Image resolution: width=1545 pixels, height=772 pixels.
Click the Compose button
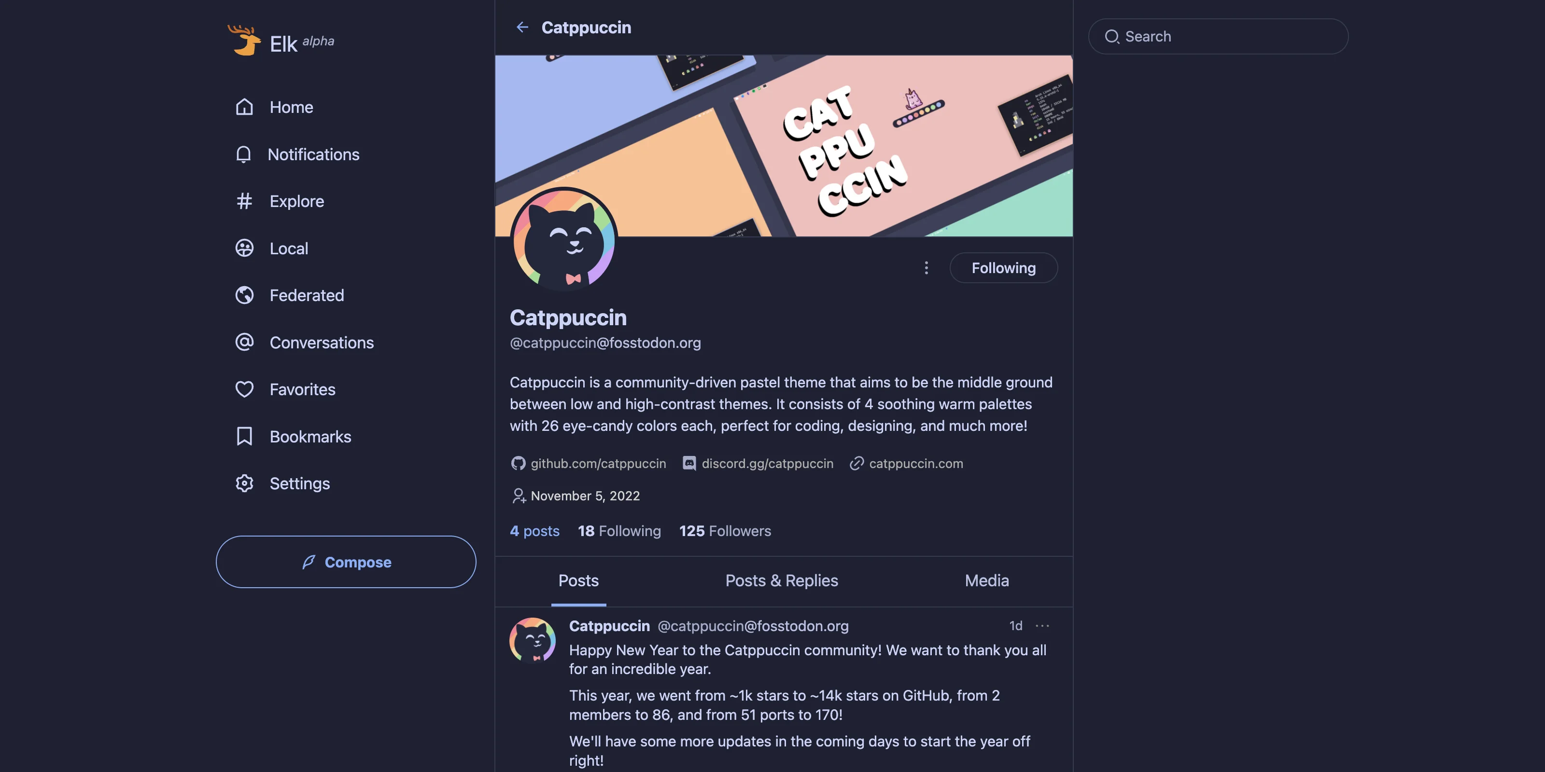click(x=346, y=562)
